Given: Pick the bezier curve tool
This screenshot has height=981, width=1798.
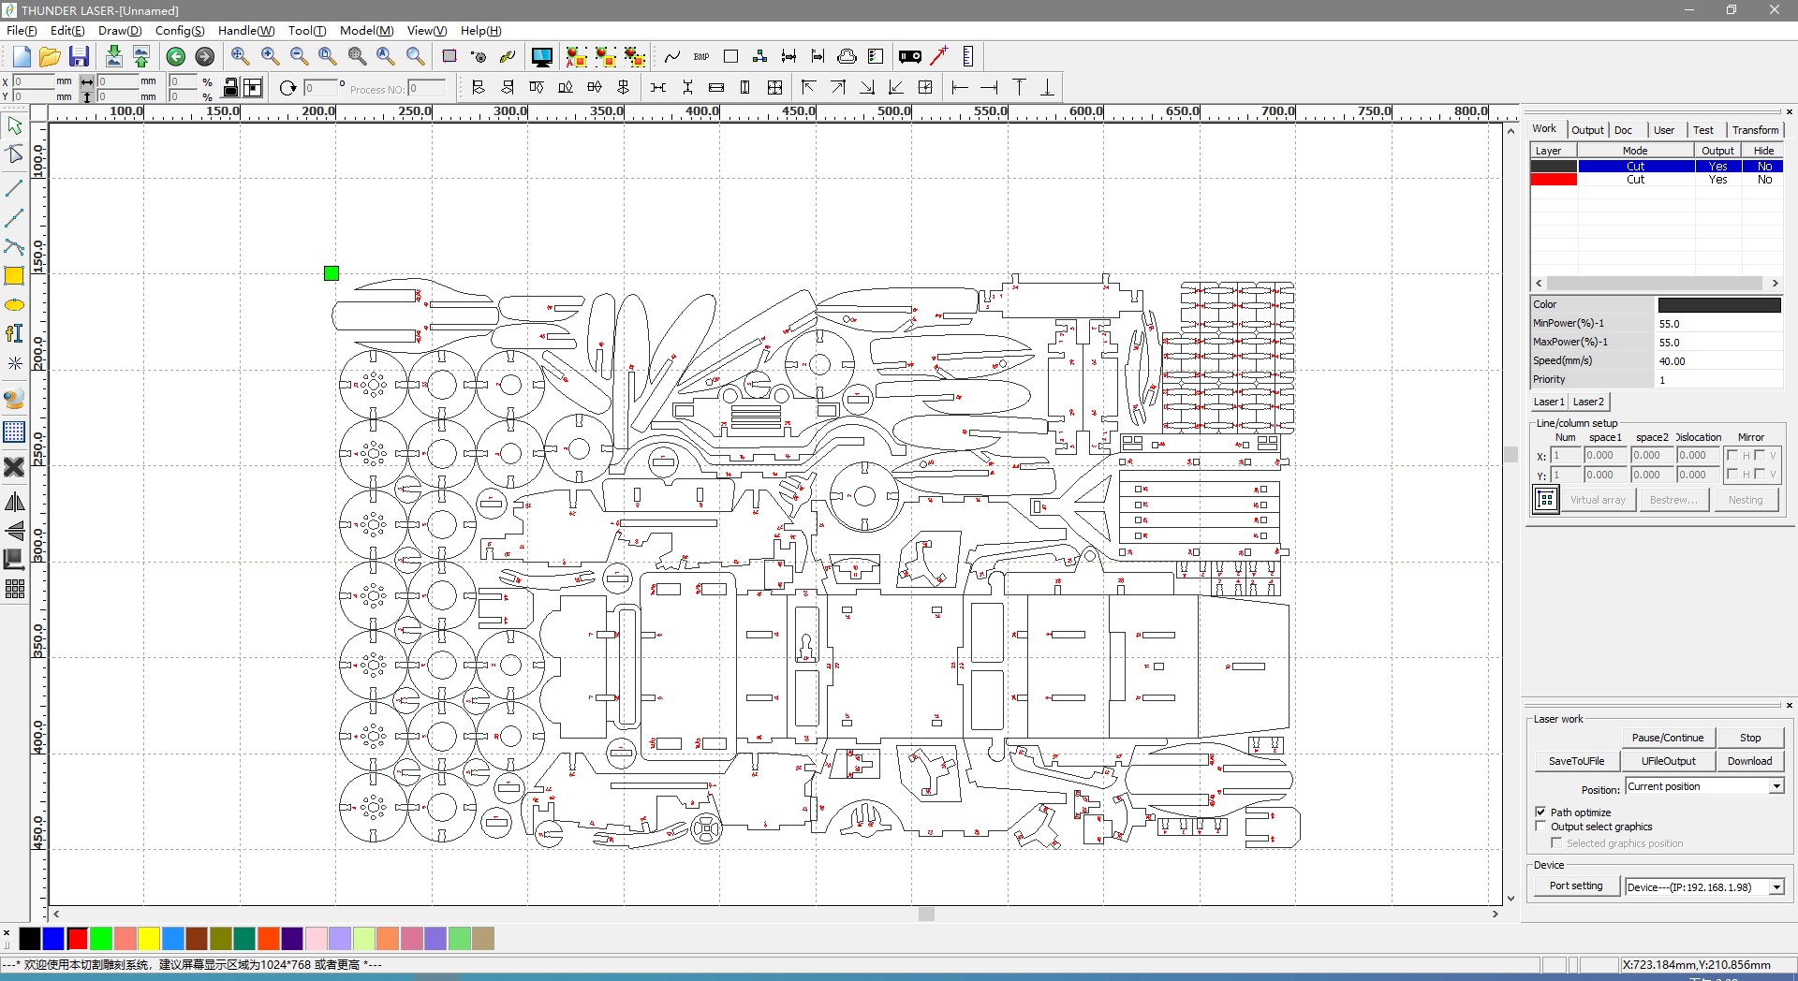Looking at the screenshot, I should click(15, 247).
